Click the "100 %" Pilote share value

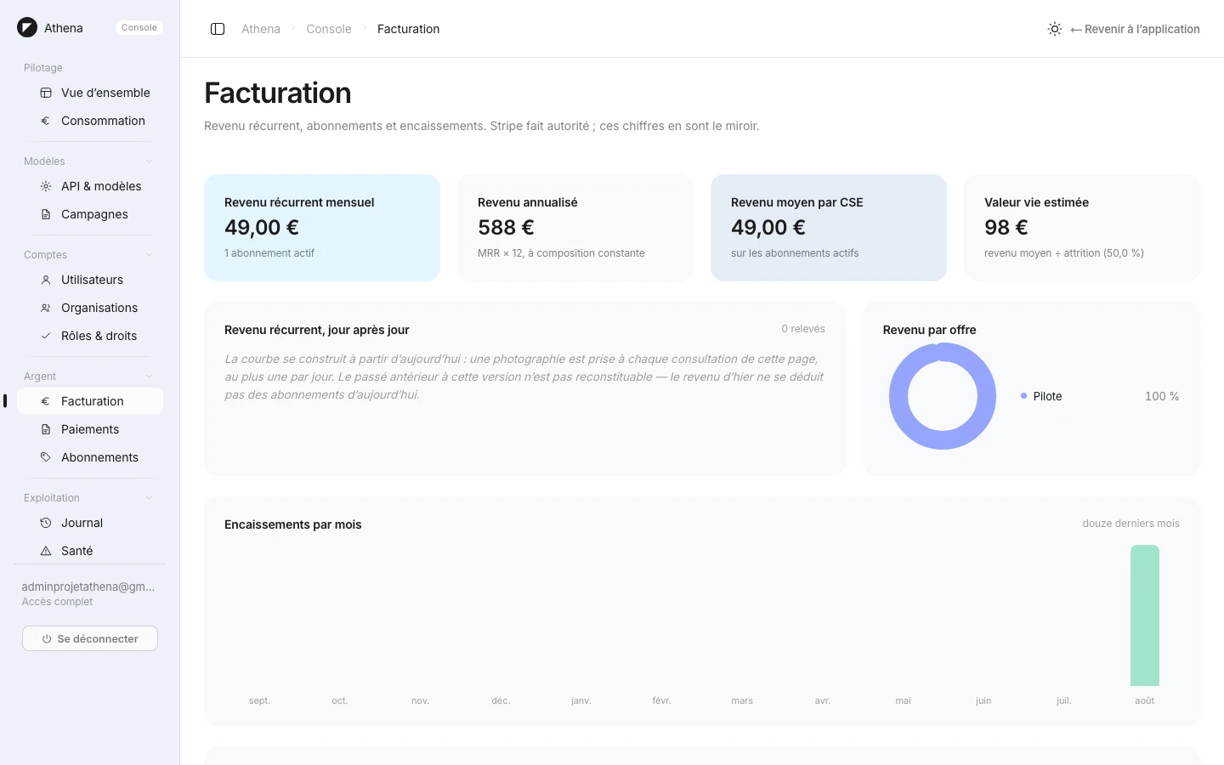(1162, 396)
